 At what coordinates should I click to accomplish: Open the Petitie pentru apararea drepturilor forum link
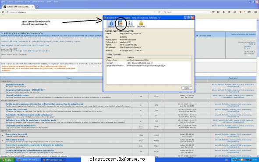(45, 104)
